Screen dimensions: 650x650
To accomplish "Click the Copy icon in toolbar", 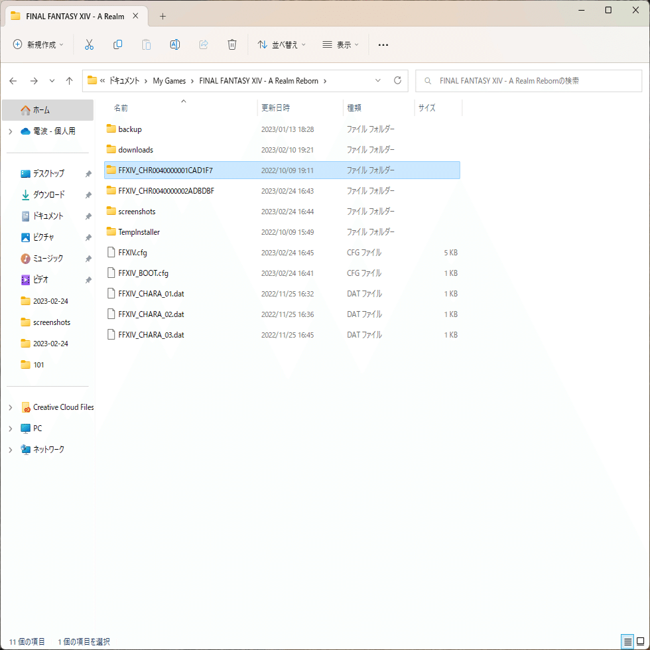I will point(118,44).
